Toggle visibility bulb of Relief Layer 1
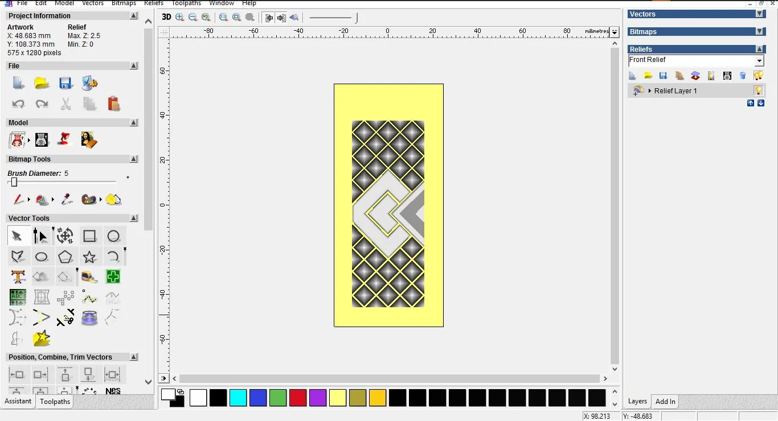This screenshot has width=778, height=421. [x=758, y=90]
